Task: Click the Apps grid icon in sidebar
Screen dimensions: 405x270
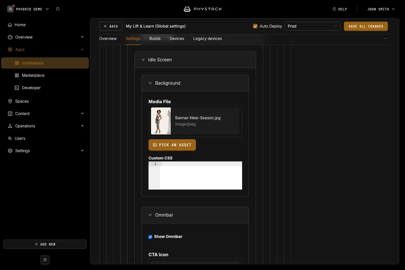Action: (x=10, y=49)
